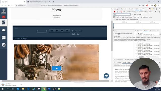Go to the browser home page
Image resolution: width=161 pixels, height=91 pixels.
12,6
